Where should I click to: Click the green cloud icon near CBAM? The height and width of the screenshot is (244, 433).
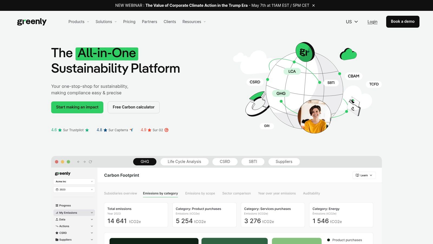[x=348, y=54]
